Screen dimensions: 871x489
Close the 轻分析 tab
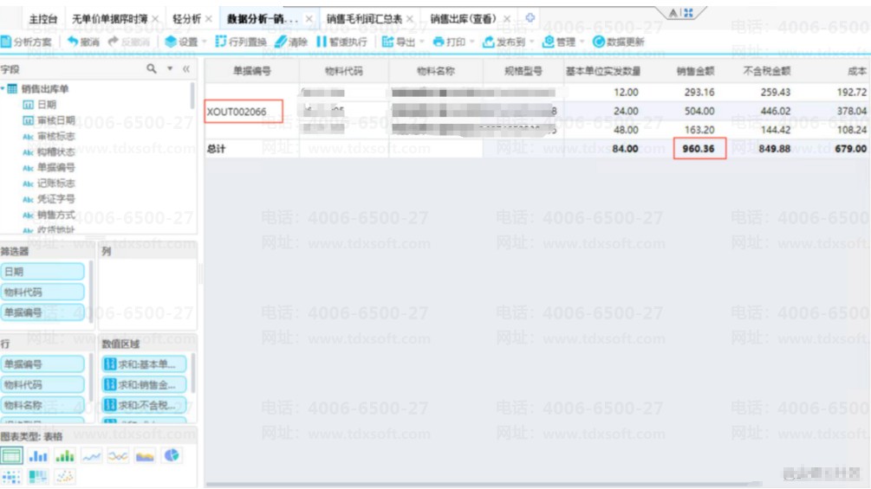pos(209,19)
